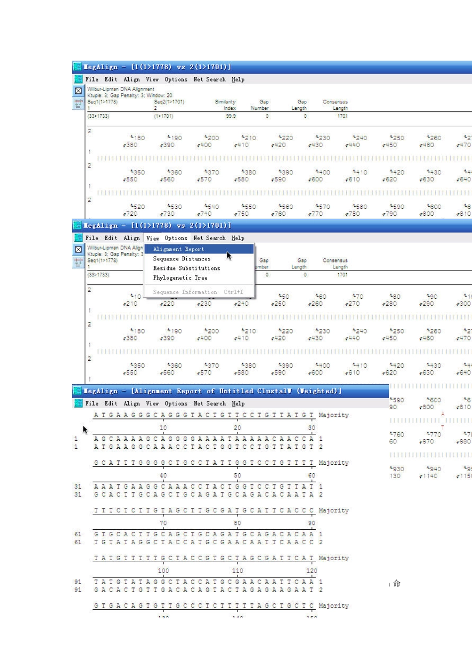472x668 pixels.
Task: Open Net Search menu in the Alignment Report window
Action: (x=209, y=404)
